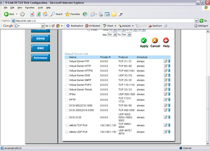The width and height of the screenshot is (210, 151).
Task: Open the Tools menu
Action: [x=41, y=7]
